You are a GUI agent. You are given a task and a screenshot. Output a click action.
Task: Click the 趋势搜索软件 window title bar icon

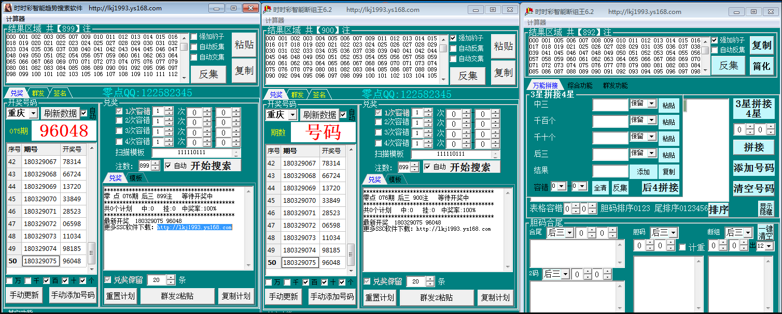tap(8, 8)
